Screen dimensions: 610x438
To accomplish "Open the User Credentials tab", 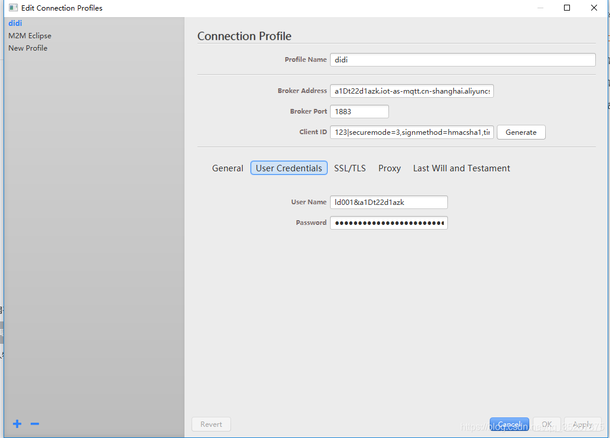I will [289, 168].
